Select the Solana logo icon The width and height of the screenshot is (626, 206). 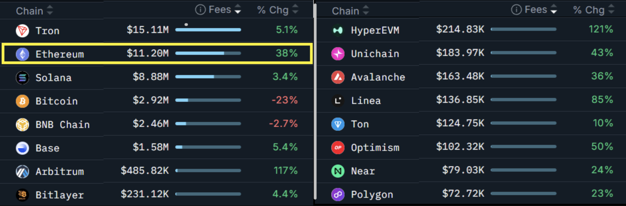coord(22,77)
